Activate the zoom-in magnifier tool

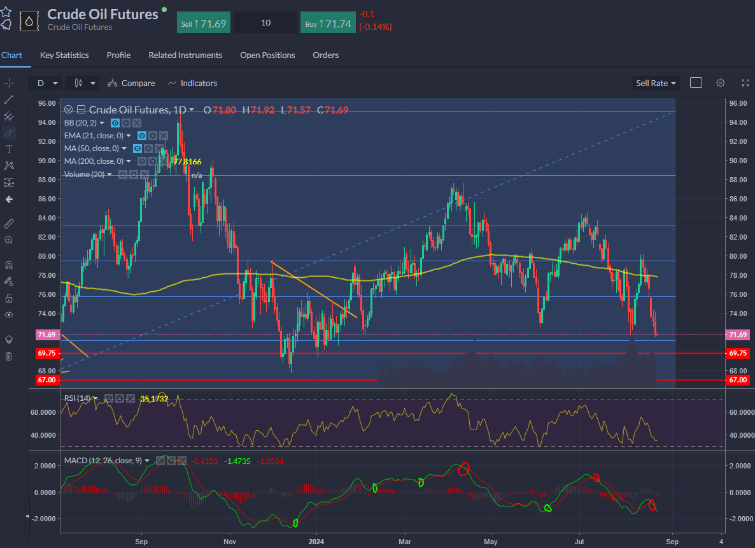tap(9, 240)
